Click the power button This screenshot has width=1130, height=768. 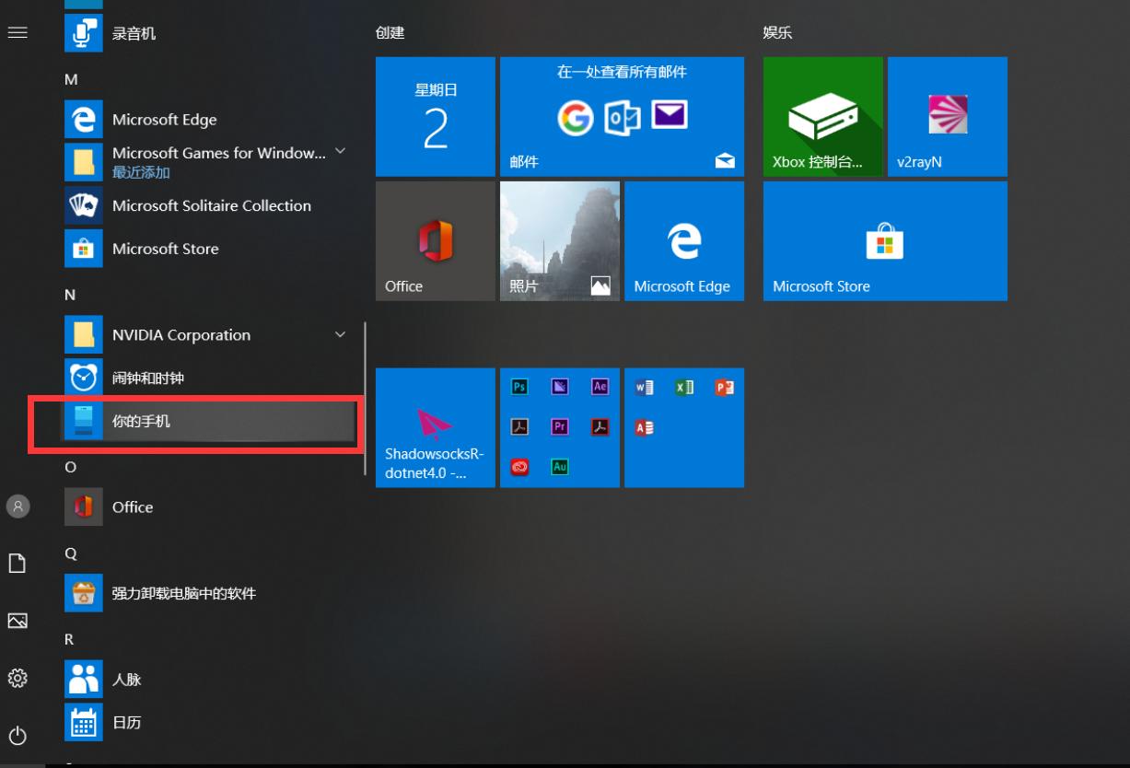17,736
